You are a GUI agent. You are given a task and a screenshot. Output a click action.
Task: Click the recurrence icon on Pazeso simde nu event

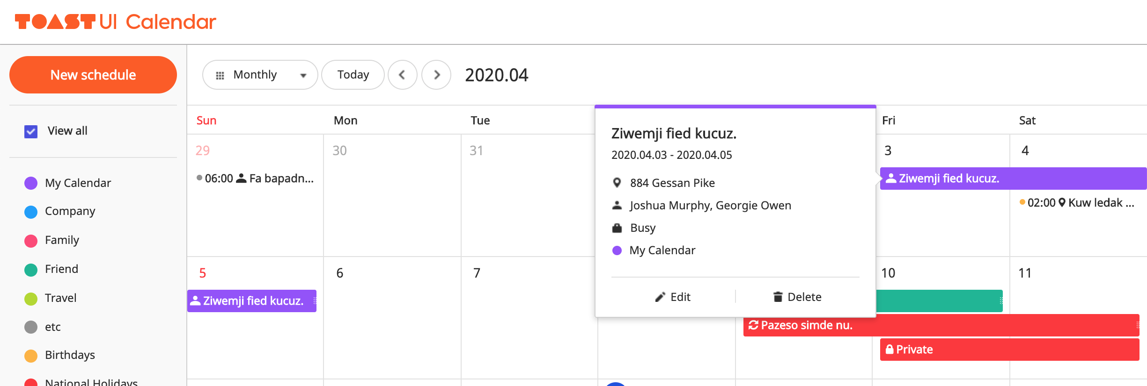(x=754, y=325)
